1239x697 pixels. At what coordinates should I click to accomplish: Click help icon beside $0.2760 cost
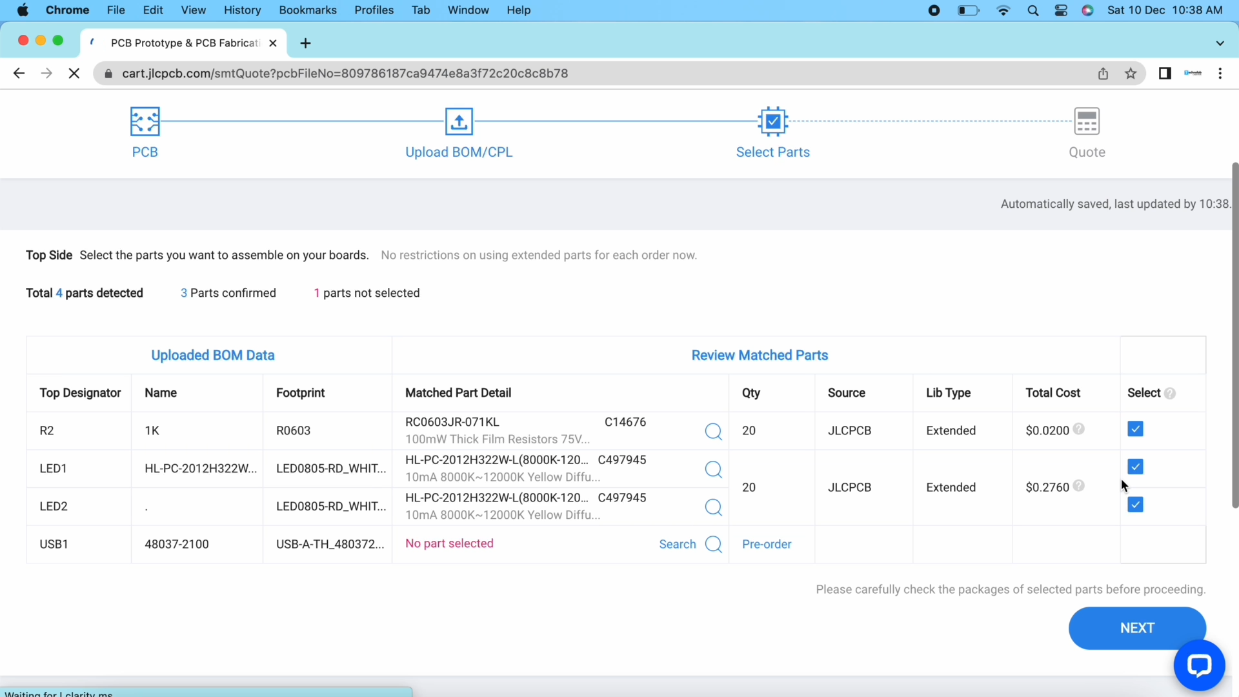(x=1078, y=486)
